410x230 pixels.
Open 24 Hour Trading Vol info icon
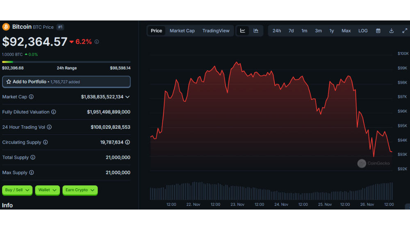pos(49,127)
